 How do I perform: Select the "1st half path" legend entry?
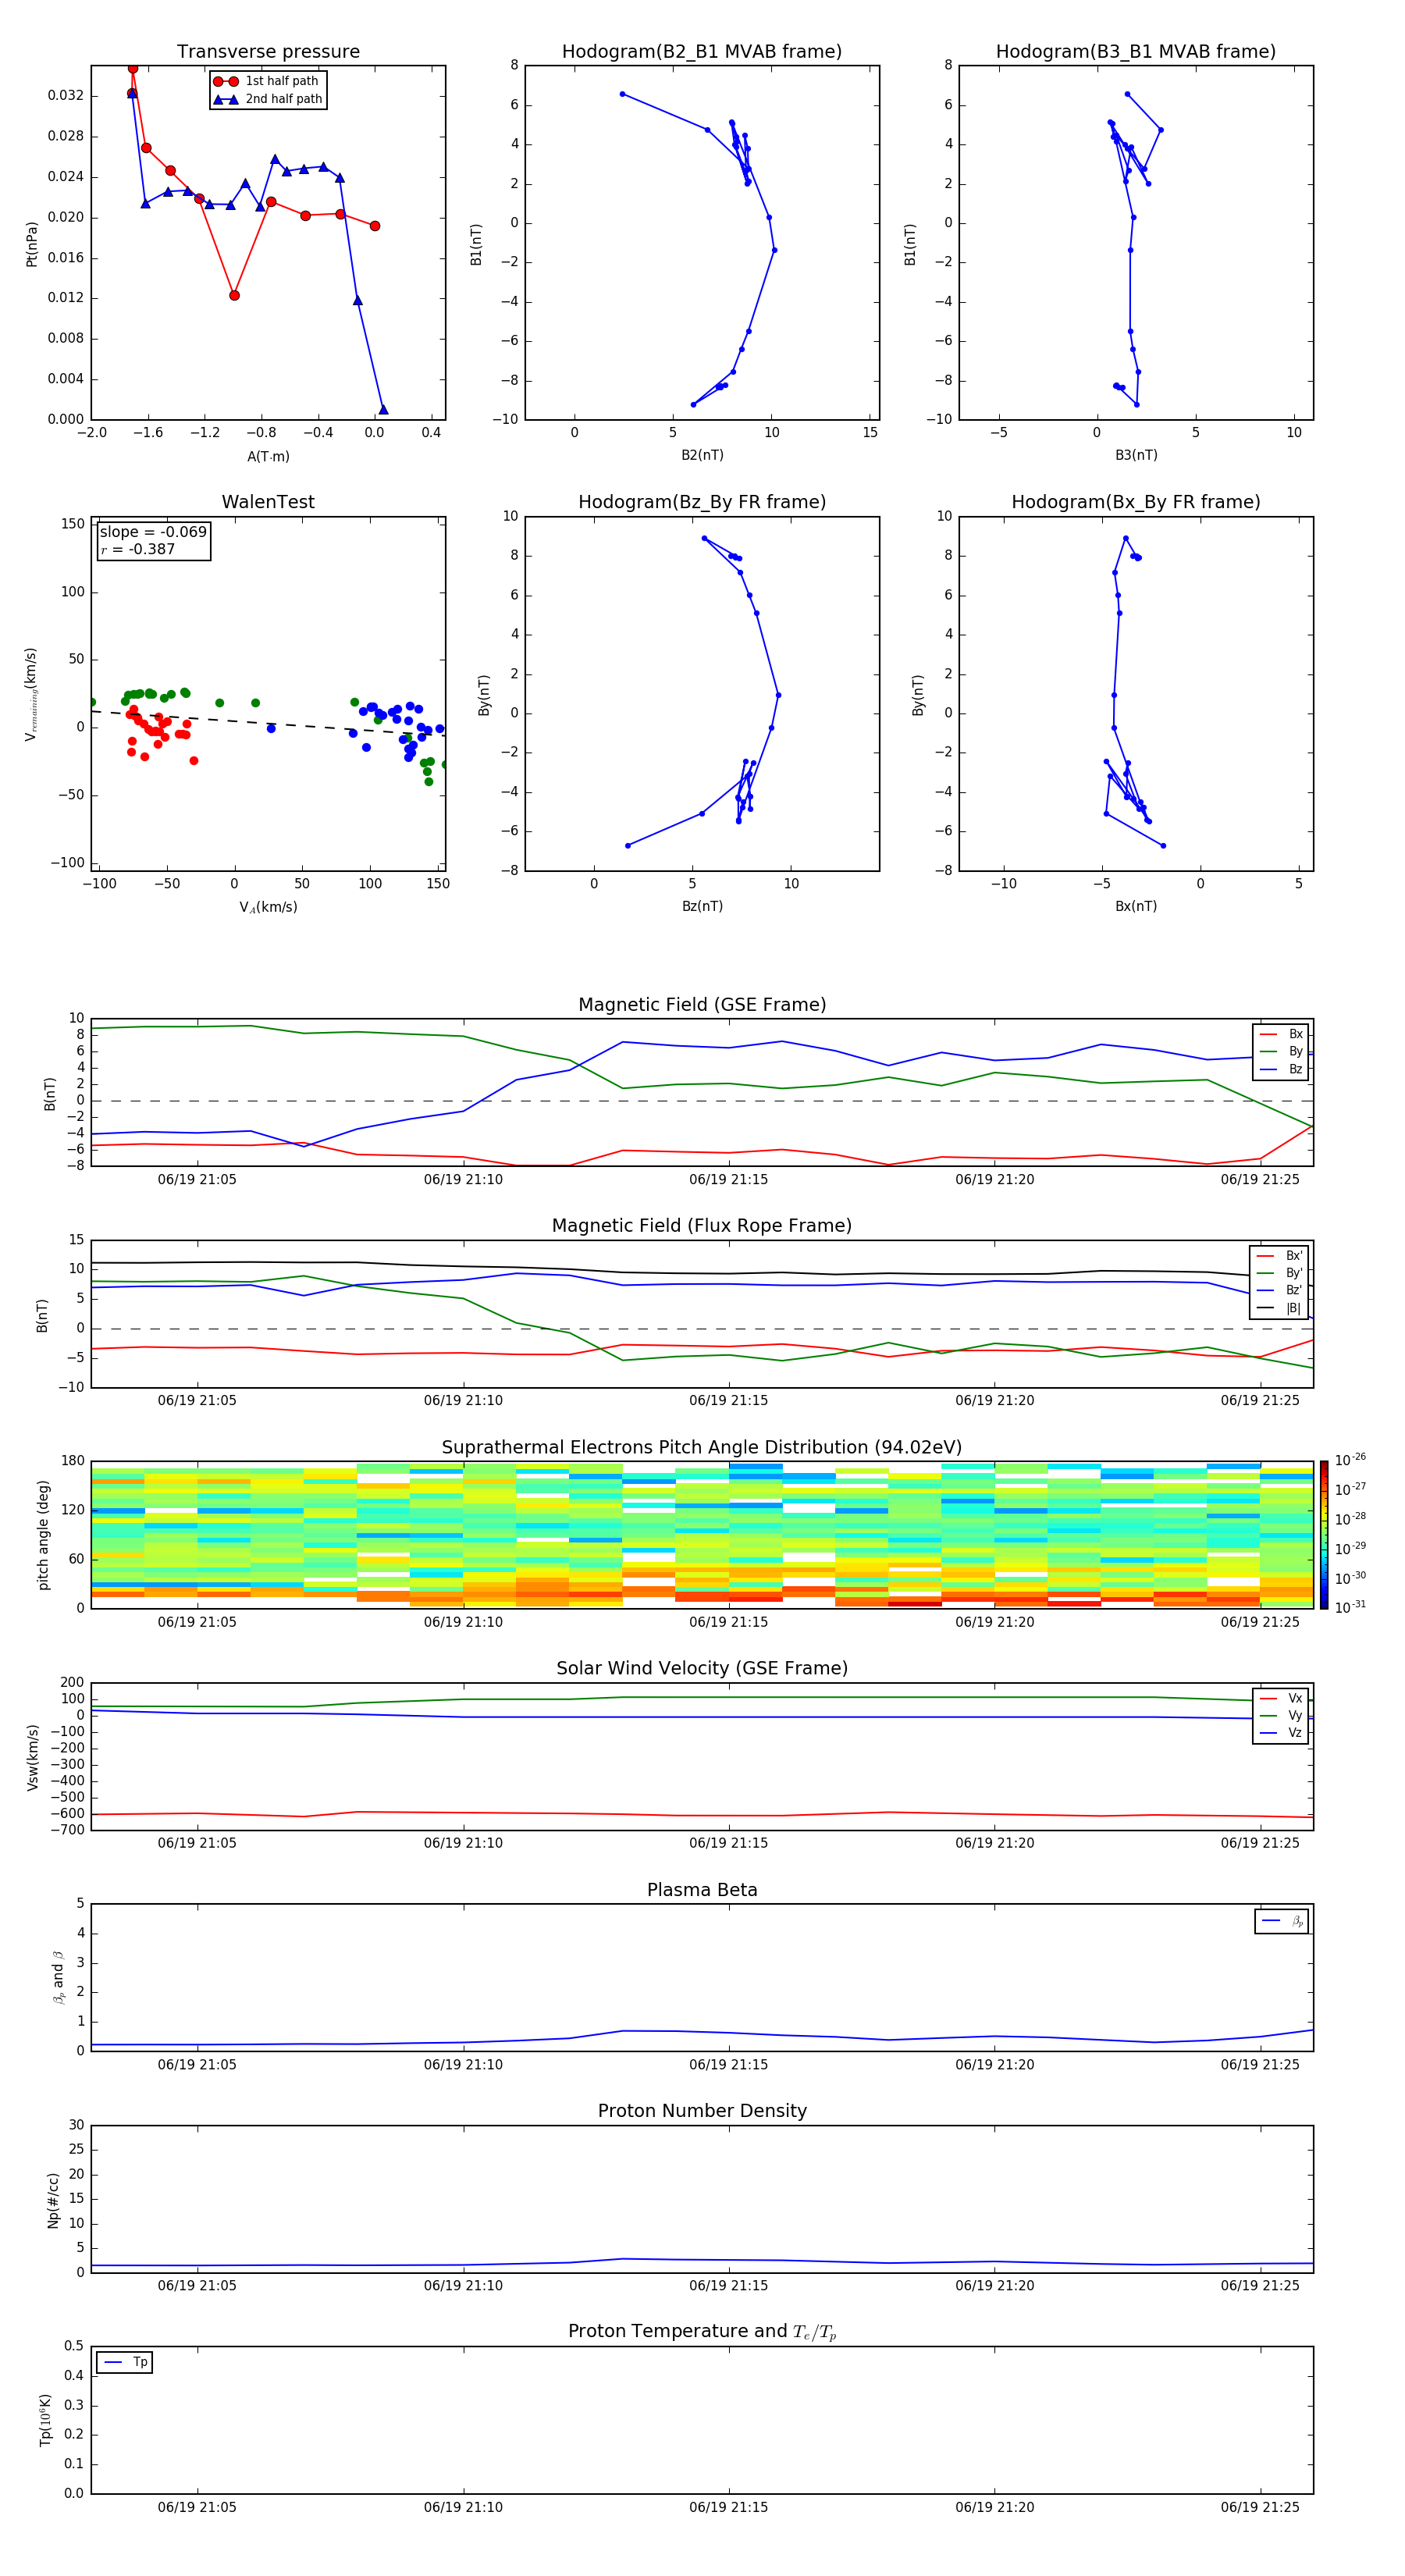click(x=267, y=81)
